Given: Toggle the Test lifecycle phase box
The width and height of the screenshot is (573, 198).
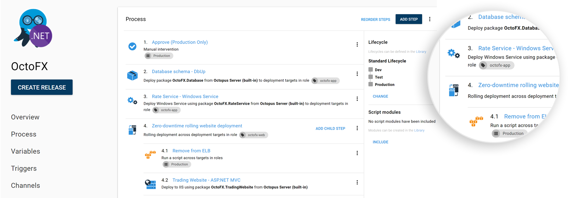Looking at the screenshot, I should [x=371, y=77].
